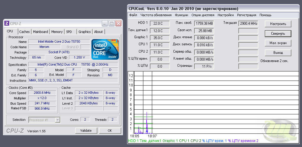Click the Текущая frequency value 2900.4 MHz
302x147 pixels.
point(248,24)
